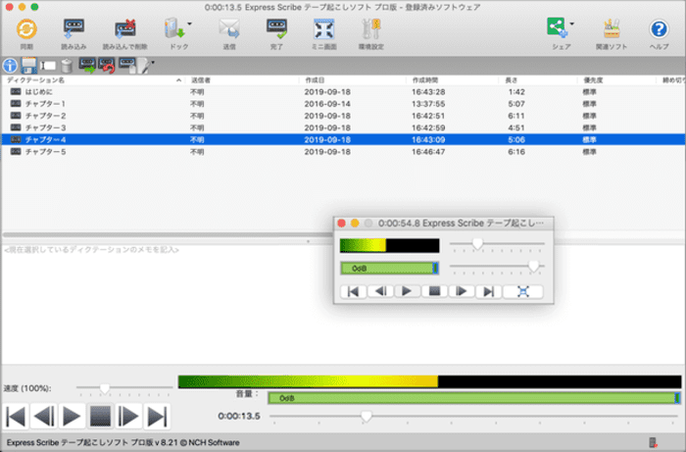The image size is (686, 452).
Task: Sort by 優先度 column header
Action: click(616, 80)
